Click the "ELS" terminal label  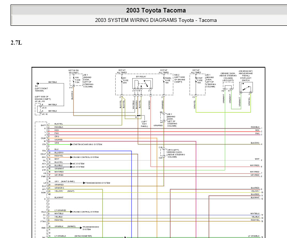[x=44, y=186]
